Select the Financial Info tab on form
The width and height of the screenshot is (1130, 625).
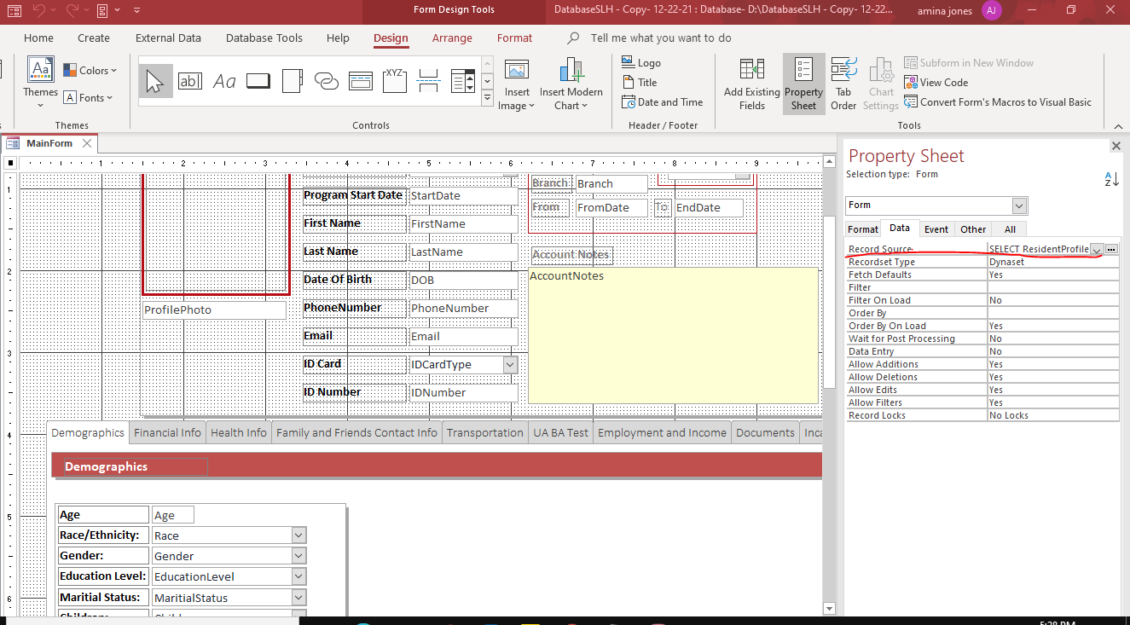tap(167, 432)
